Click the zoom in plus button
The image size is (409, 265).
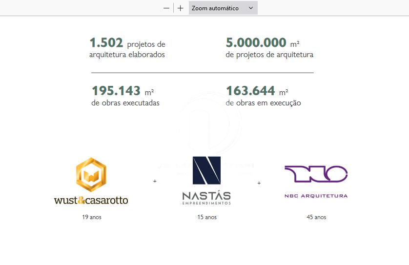pyautogui.click(x=180, y=8)
